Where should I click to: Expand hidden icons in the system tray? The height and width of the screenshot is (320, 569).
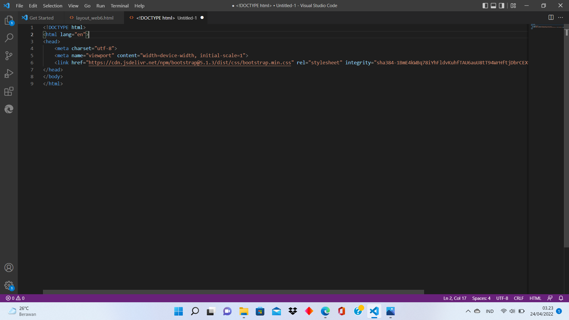468,311
